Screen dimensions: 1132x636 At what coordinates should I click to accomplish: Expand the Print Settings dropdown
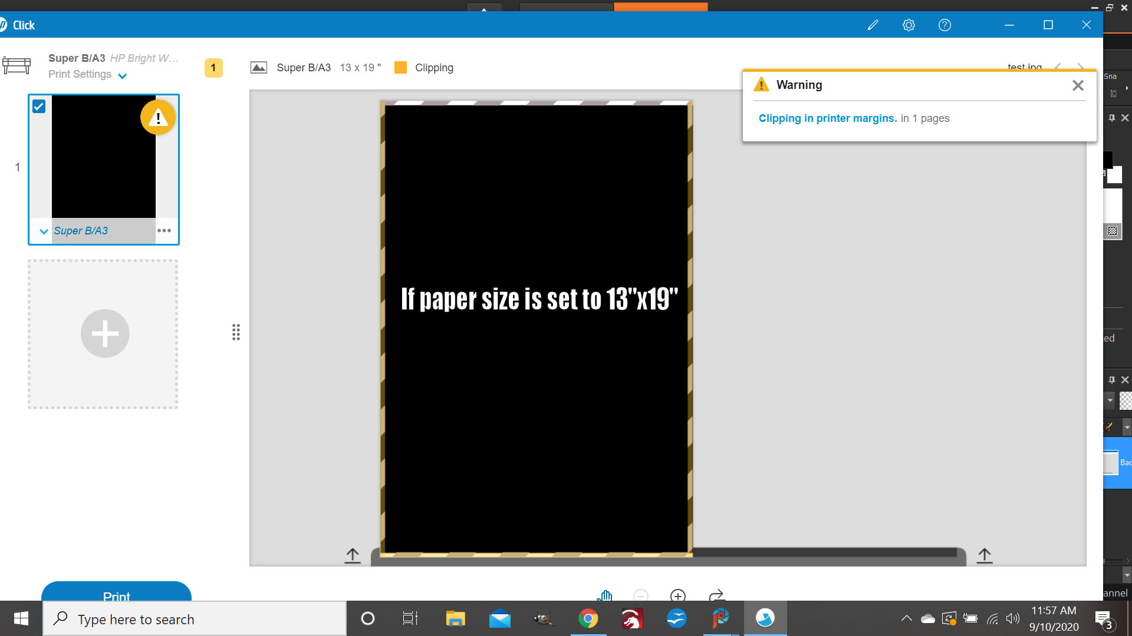tap(123, 75)
